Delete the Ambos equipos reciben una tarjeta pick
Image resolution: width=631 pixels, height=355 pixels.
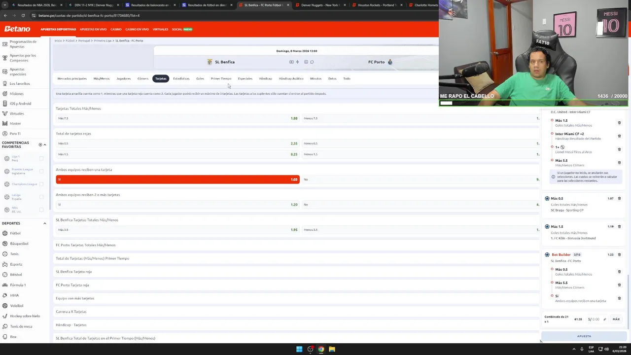pos(619,298)
